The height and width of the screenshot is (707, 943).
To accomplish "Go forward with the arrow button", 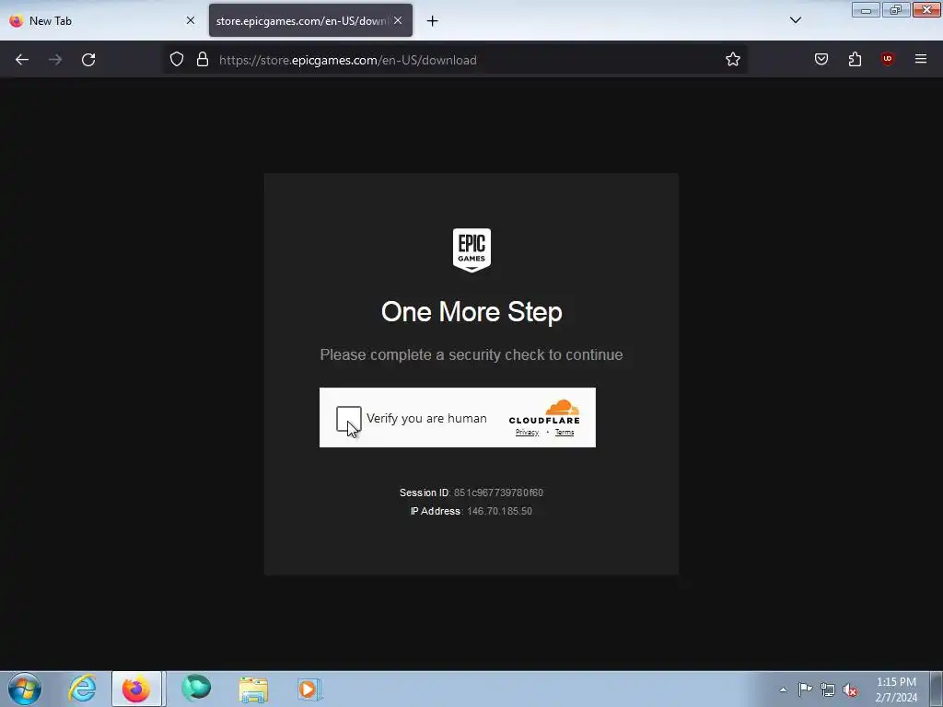I will click(x=55, y=60).
